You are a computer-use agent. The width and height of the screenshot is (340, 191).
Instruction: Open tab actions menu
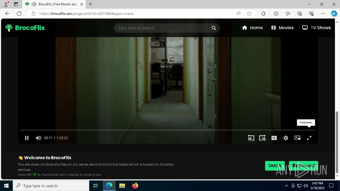[16, 4]
